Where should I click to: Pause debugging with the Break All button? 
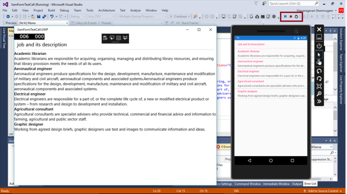[x=285, y=17]
